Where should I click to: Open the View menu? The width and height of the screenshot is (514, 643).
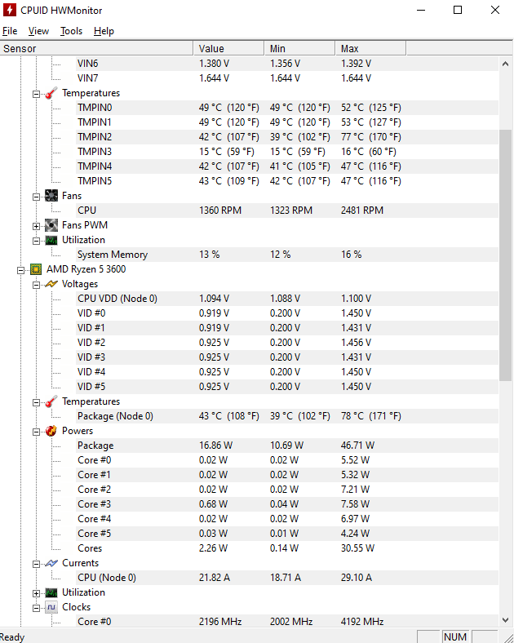[38, 31]
